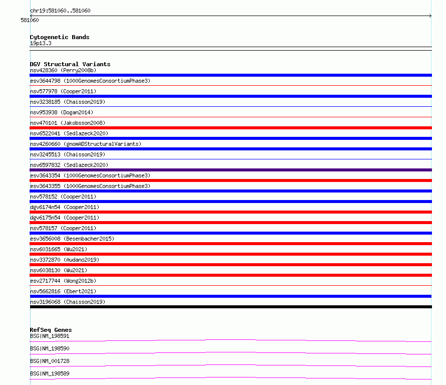This screenshot has height=385, width=446.
Task: Open nsv470101 (Jakobsson2008) variant
Action: [68, 123]
